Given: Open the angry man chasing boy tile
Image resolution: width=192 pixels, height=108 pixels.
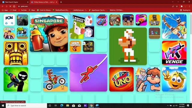Looking at the screenshot, I should click(148, 79).
